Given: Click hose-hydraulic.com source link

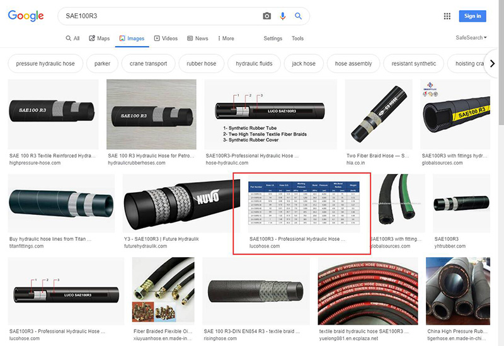Looking at the screenshot, I should pos(227,163).
